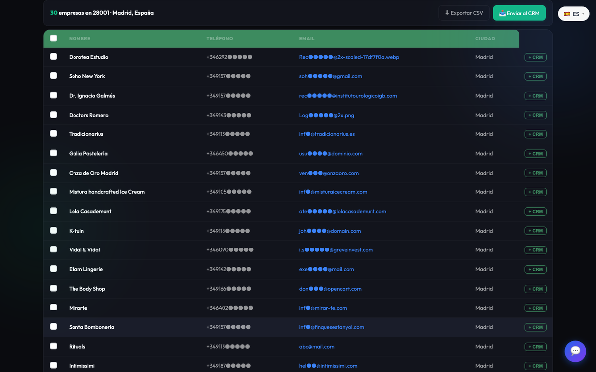Open the chat support bubble

pyautogui.click(x=575, y=351)
